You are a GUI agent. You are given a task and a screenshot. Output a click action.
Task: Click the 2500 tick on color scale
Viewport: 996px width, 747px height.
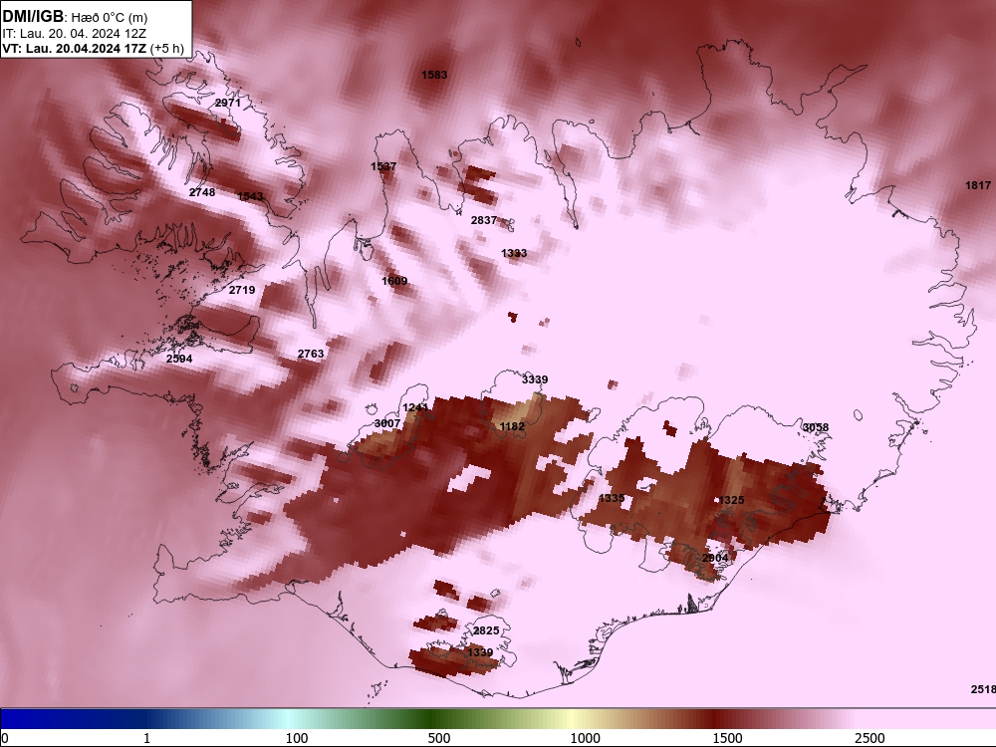tap(870, 738)
